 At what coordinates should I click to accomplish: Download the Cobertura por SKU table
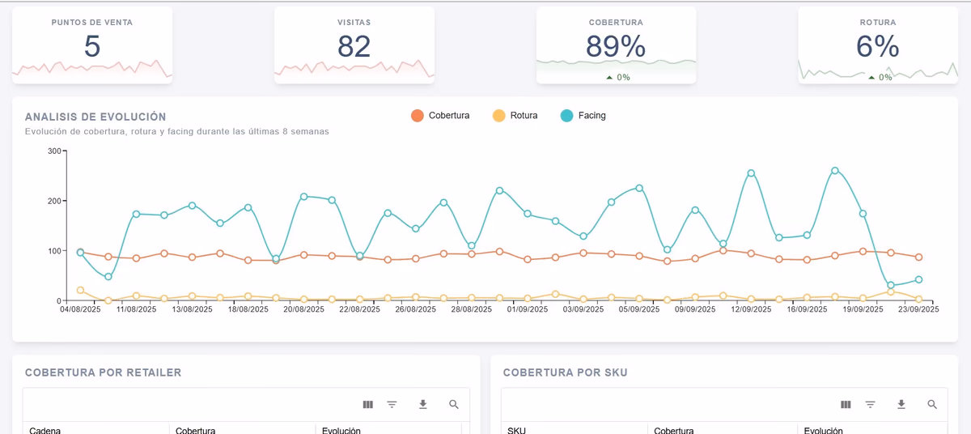tap(901, 404)
